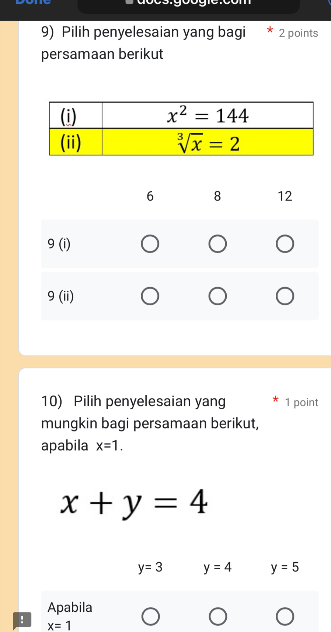
Task: Select y=3 for Apabila x=1 row
Action: 151,617
